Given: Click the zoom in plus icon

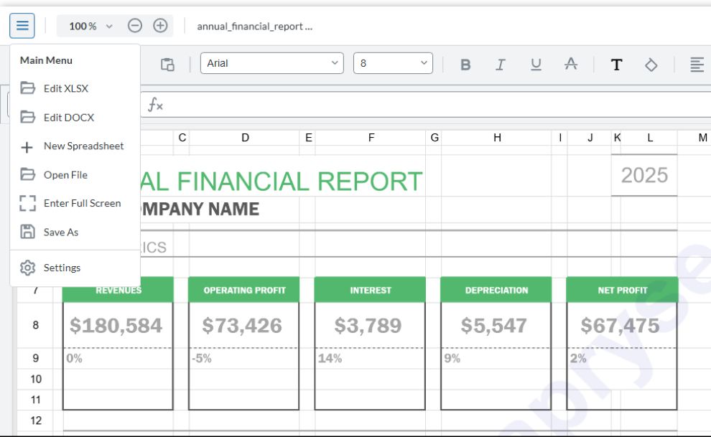Looking at the screenshot, I should [x=160, y=25].
